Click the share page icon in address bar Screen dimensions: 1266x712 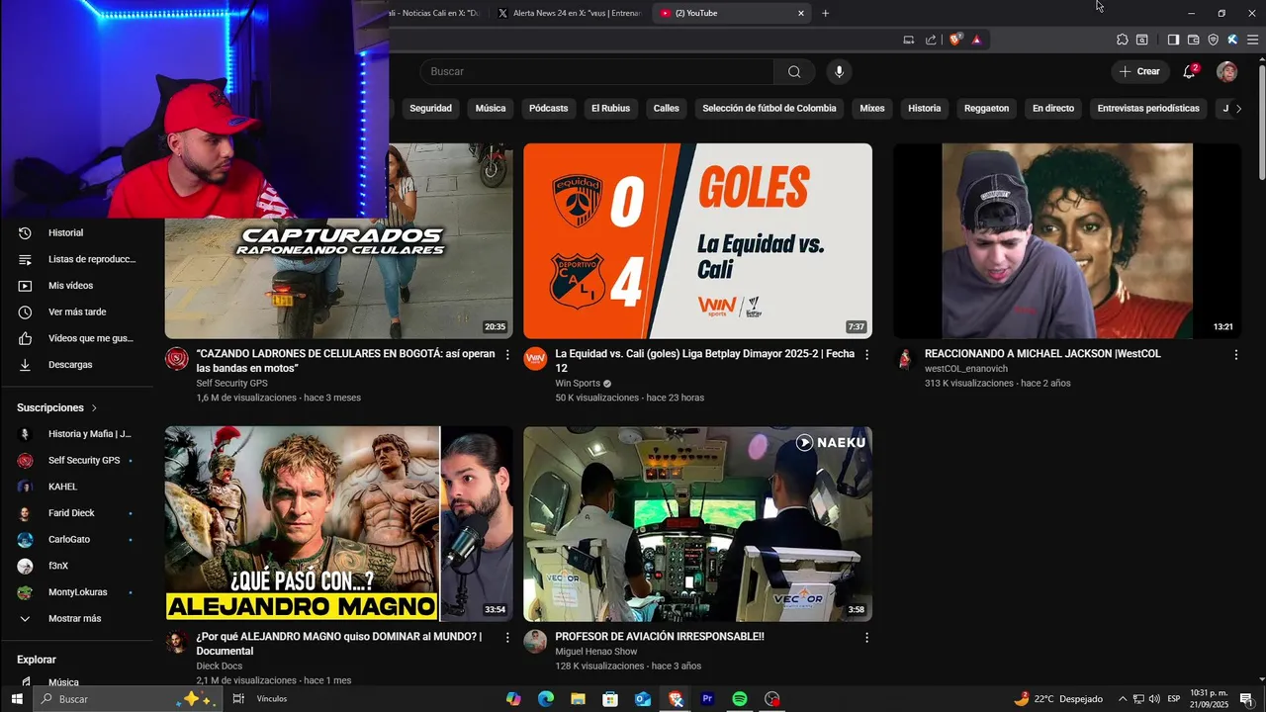coord(931,40)
